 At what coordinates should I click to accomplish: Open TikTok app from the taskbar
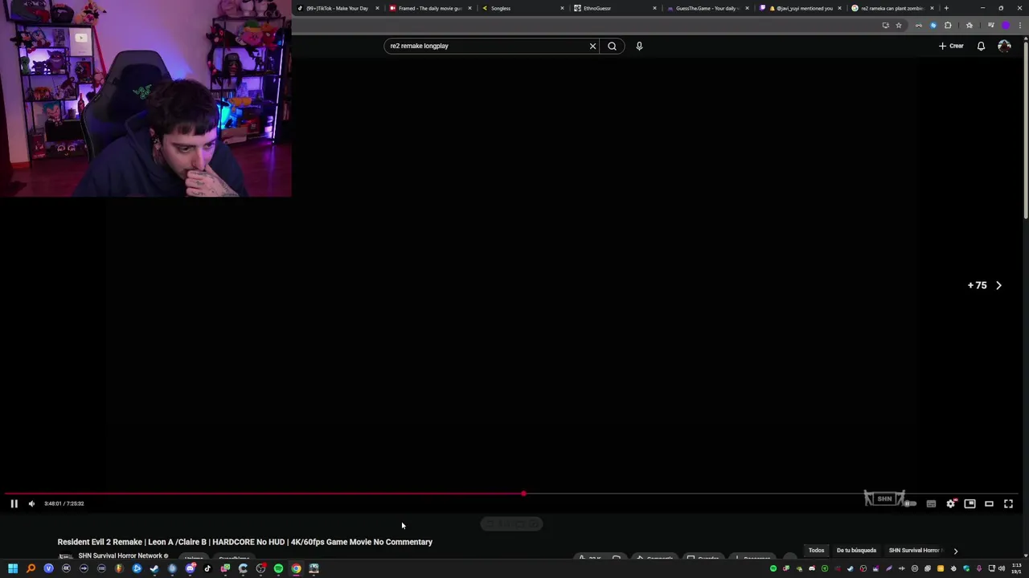(x=207, y=568)
